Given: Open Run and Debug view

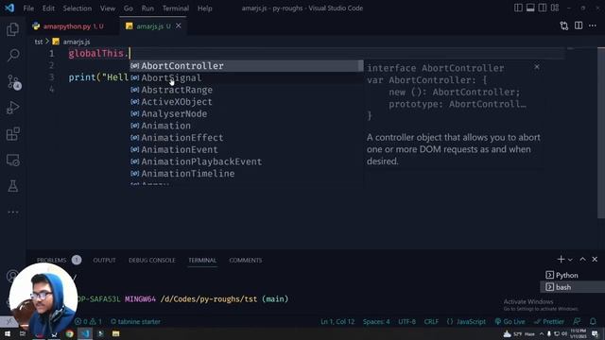Looking at the screenshot, I should click(x=12, y=108).
